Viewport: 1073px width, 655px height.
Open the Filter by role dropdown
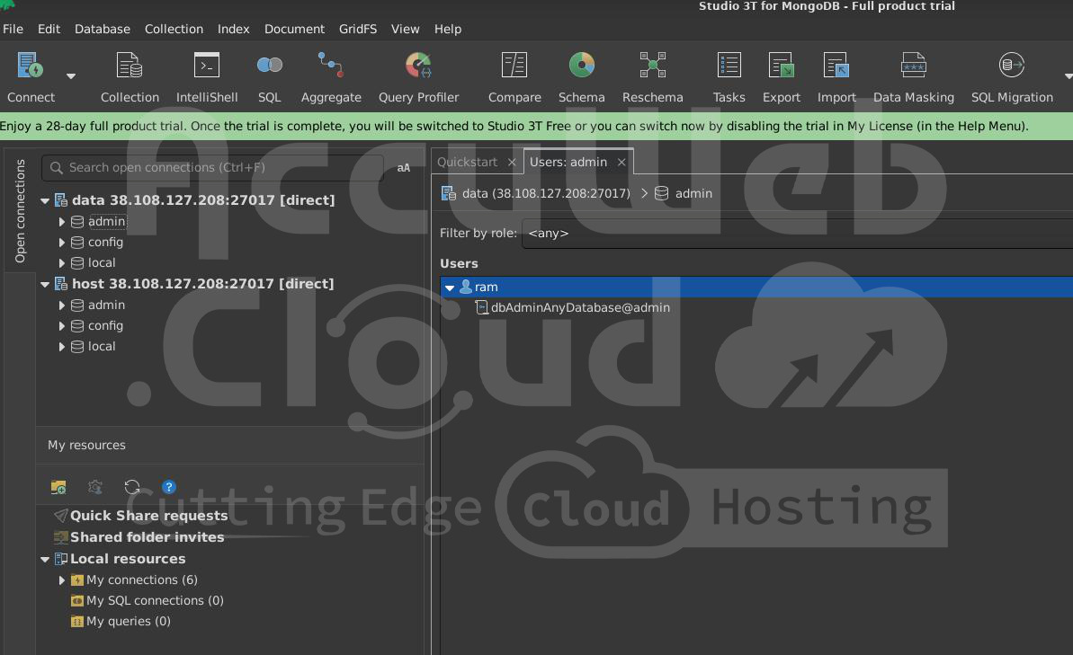(796, 233)
